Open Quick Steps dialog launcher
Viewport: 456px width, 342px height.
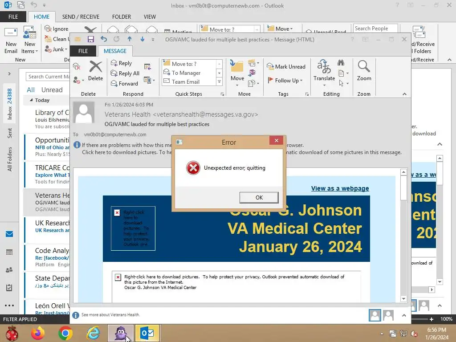[x=223, y=94]
